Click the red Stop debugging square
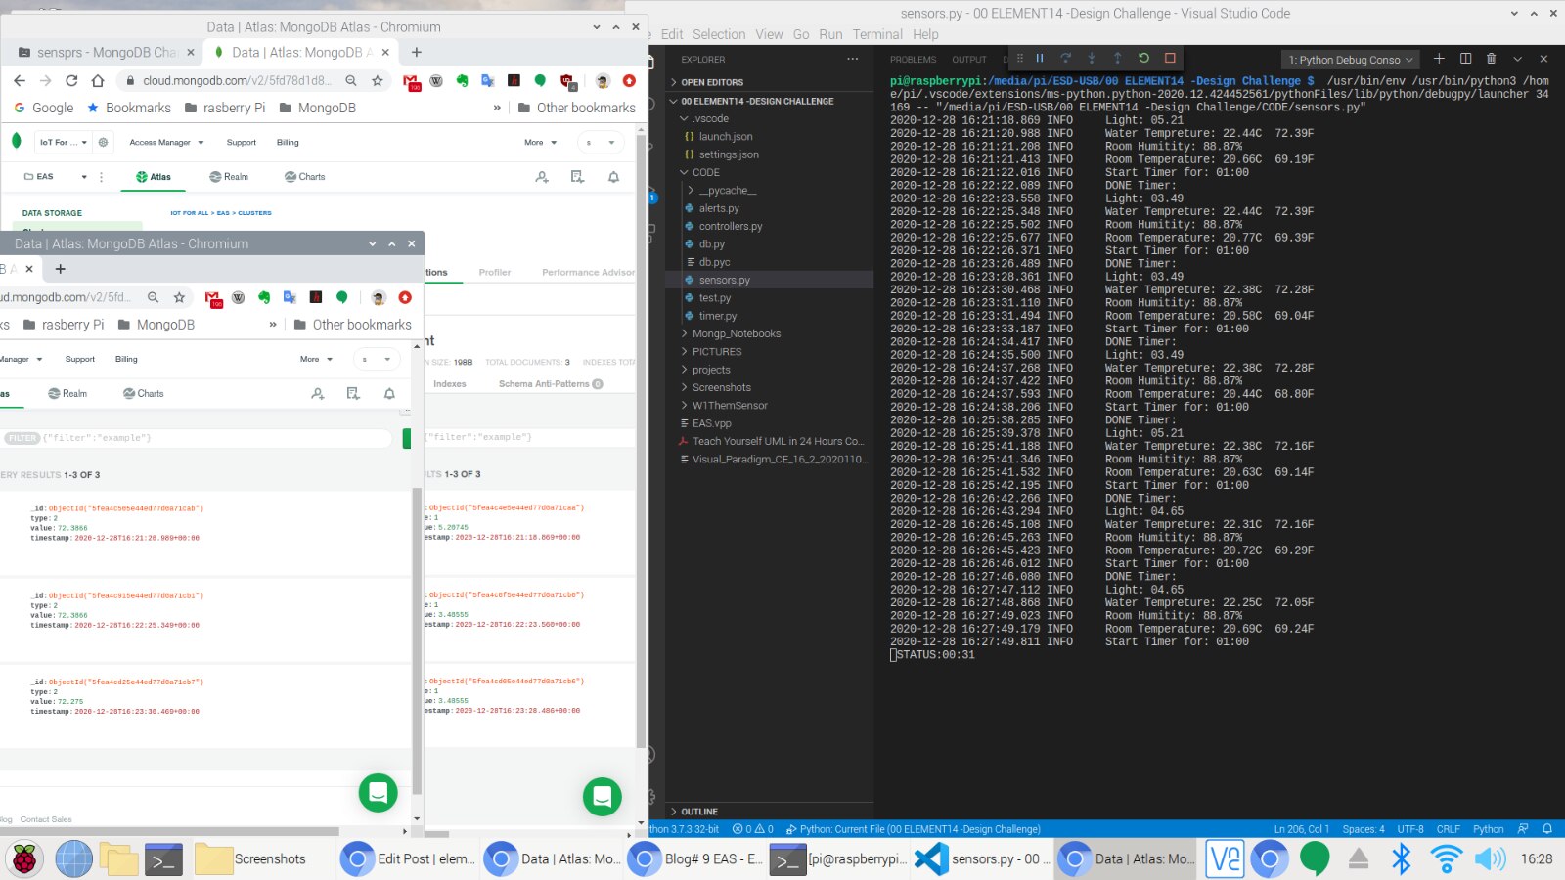1565x880 pixels. point(1170,59)
